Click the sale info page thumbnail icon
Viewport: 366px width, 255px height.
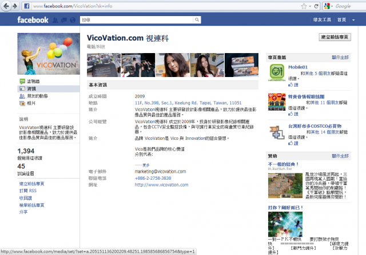tap(277, 102)
